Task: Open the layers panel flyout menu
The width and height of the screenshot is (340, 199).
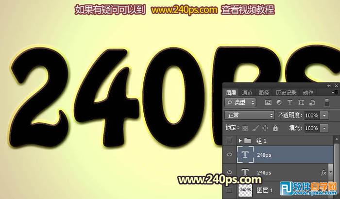Action: [x=335, y=93]
